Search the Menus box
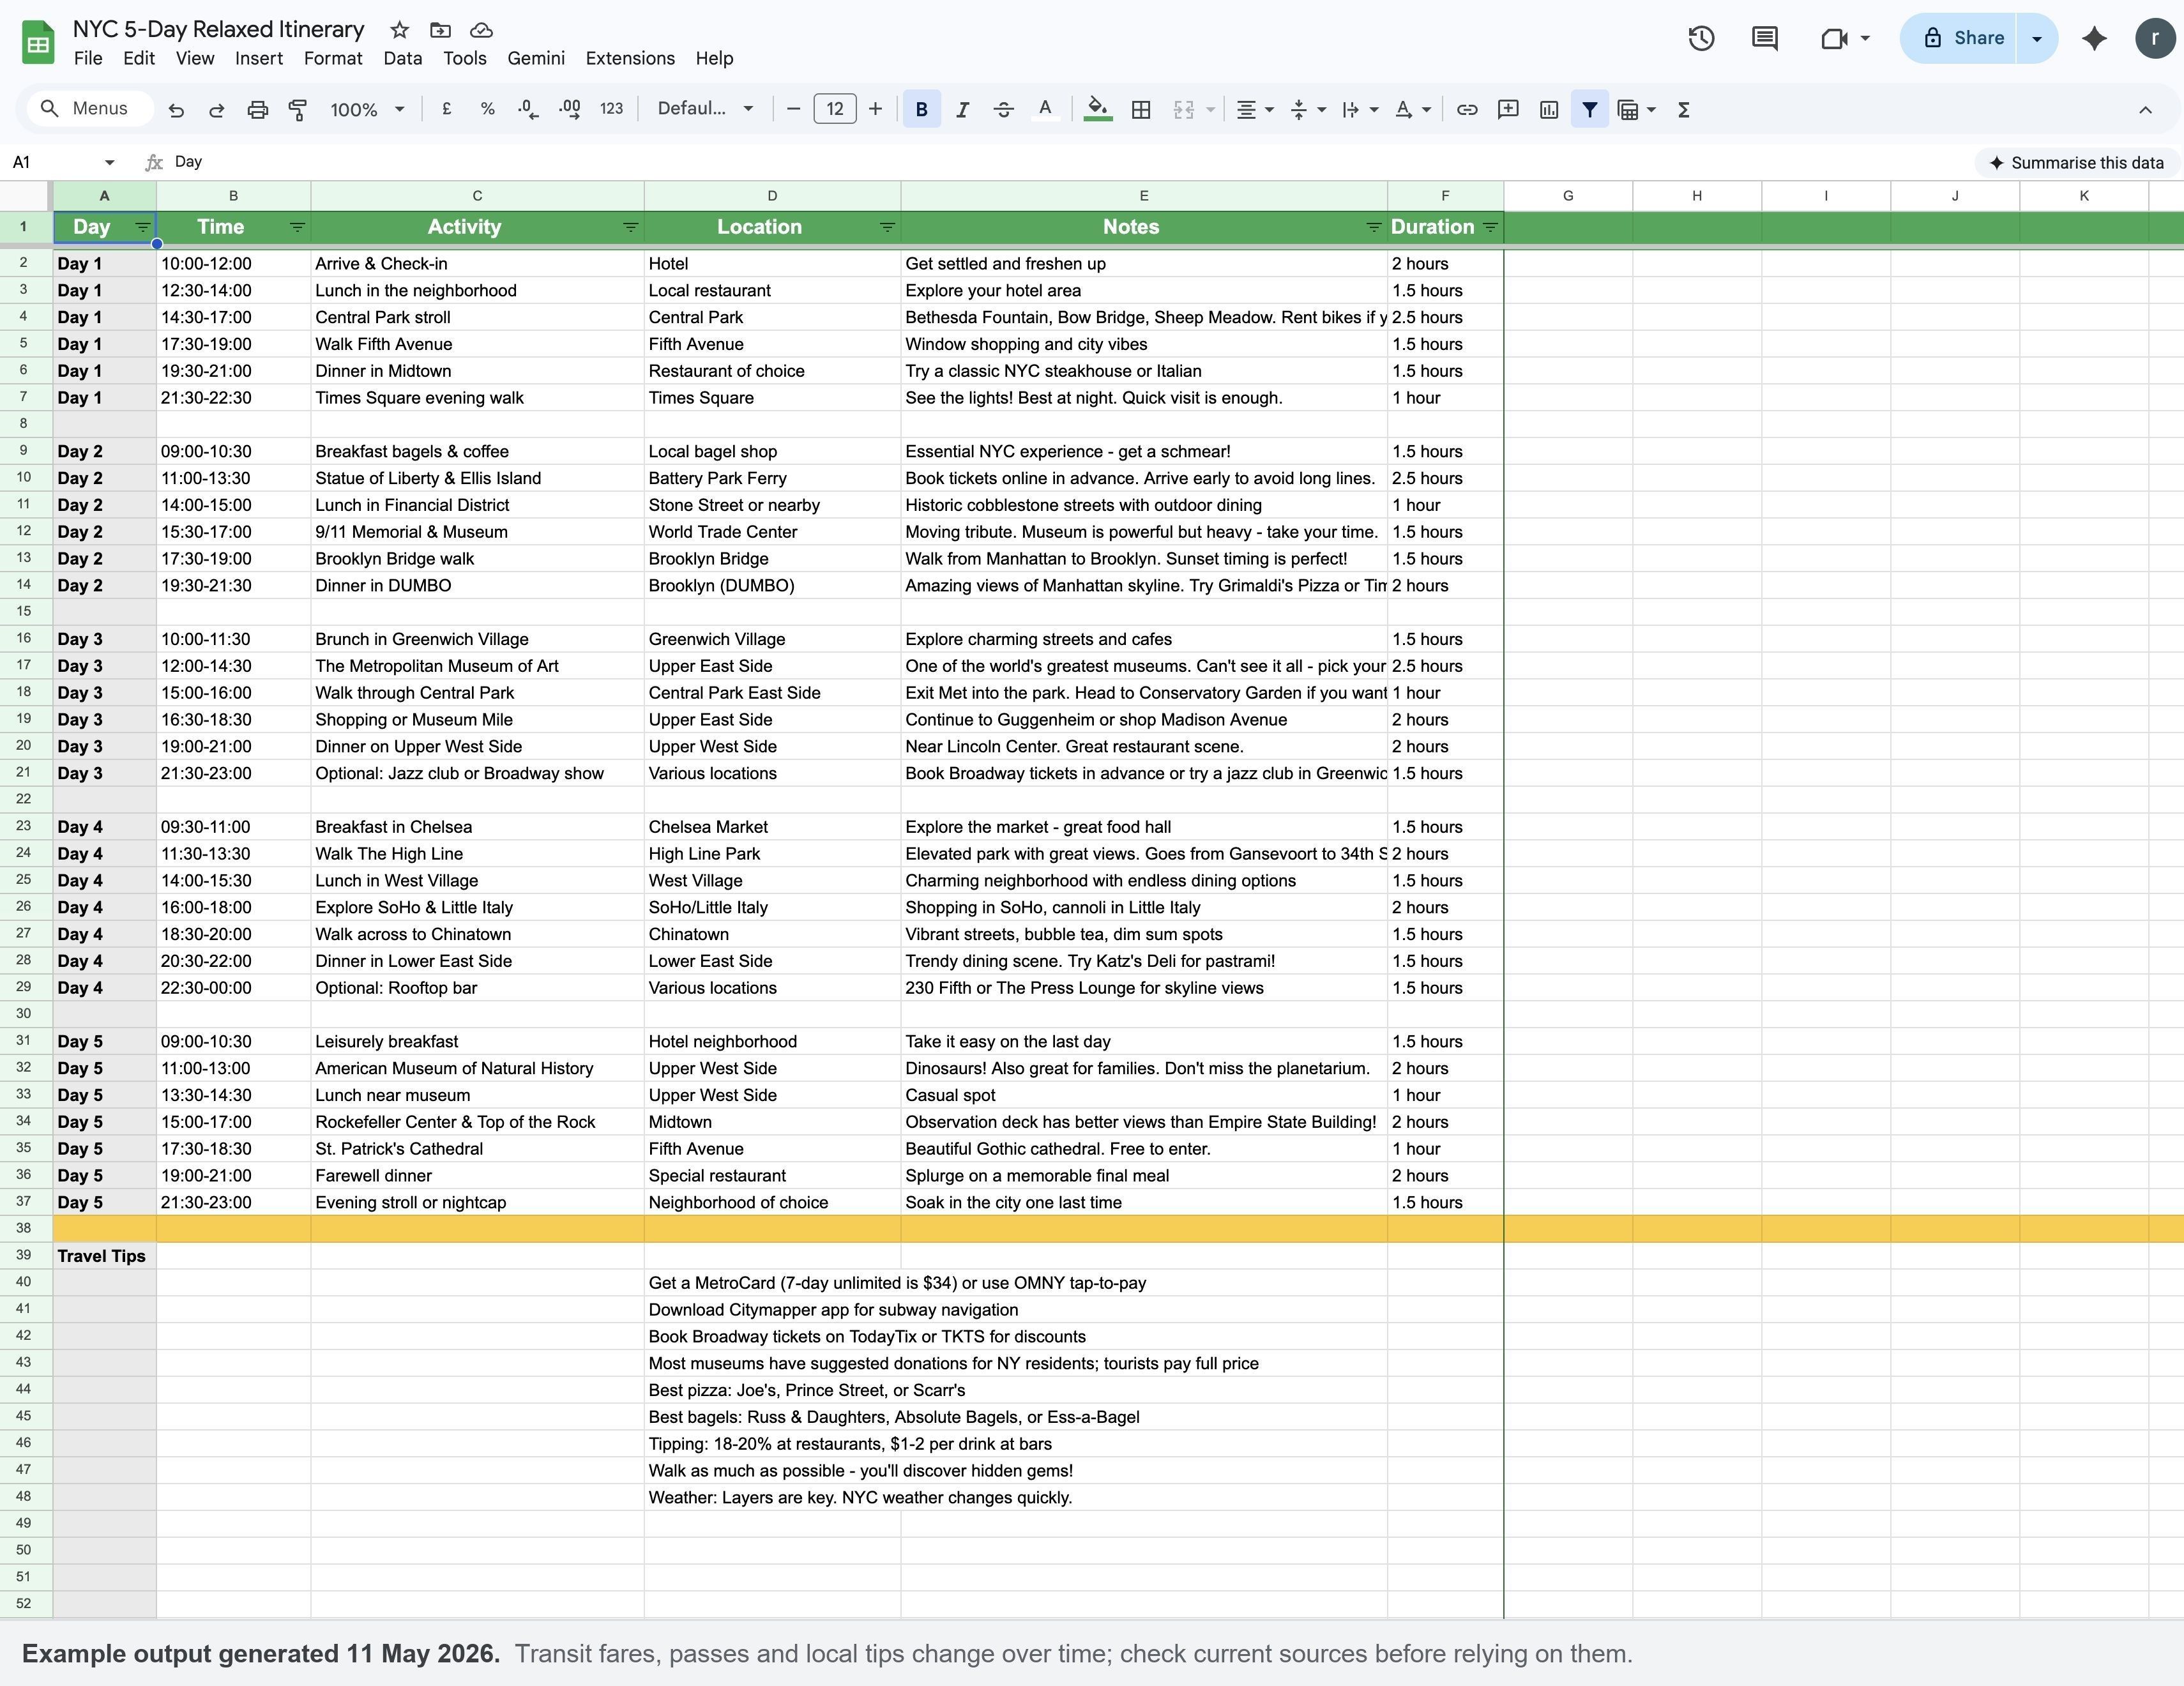Screen dimensions: 2184x1686 point(90,109)
